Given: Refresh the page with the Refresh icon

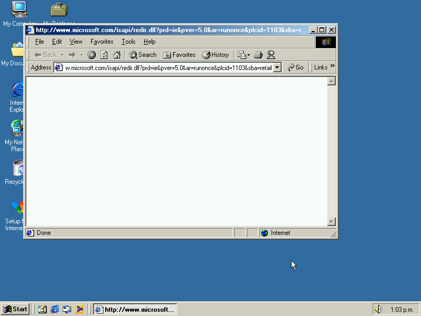Looking at the screenshot, I should pyautogui.click(x=104, y=55).
